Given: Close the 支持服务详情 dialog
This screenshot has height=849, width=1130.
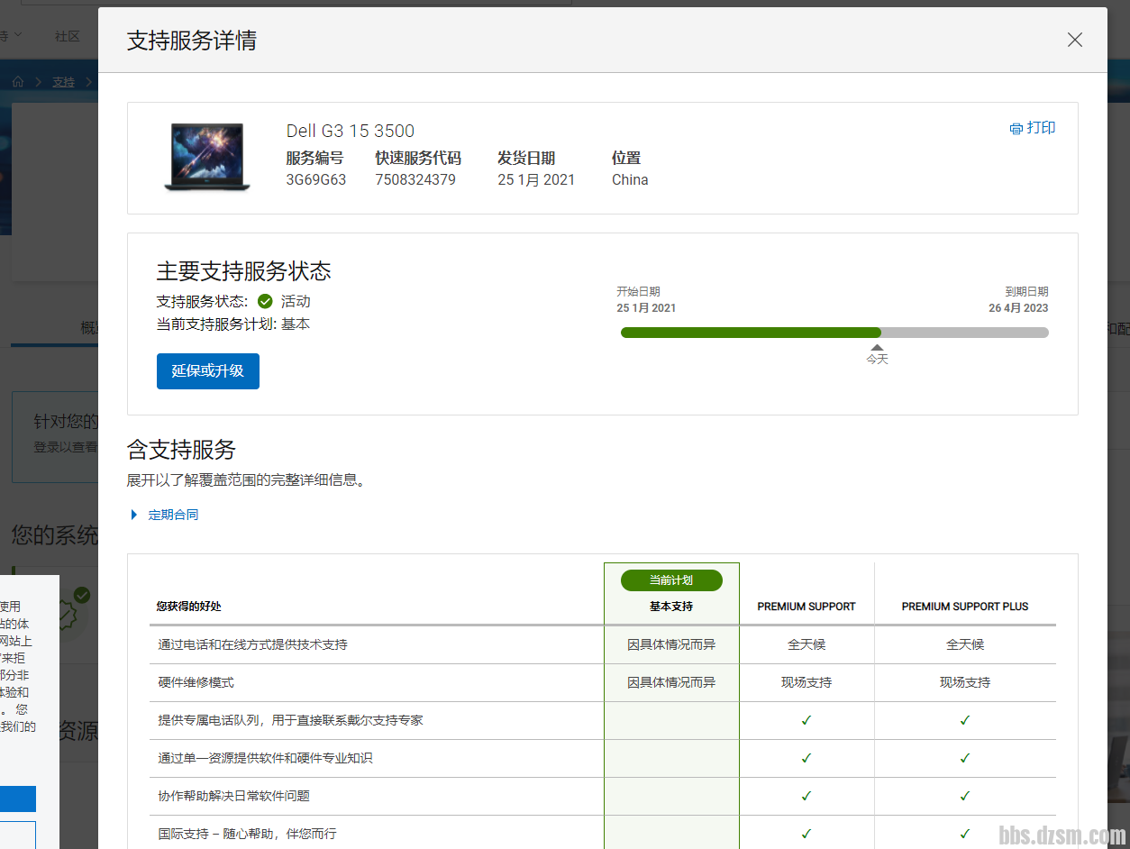Looking at the screenshot, I should (1074, 40).
